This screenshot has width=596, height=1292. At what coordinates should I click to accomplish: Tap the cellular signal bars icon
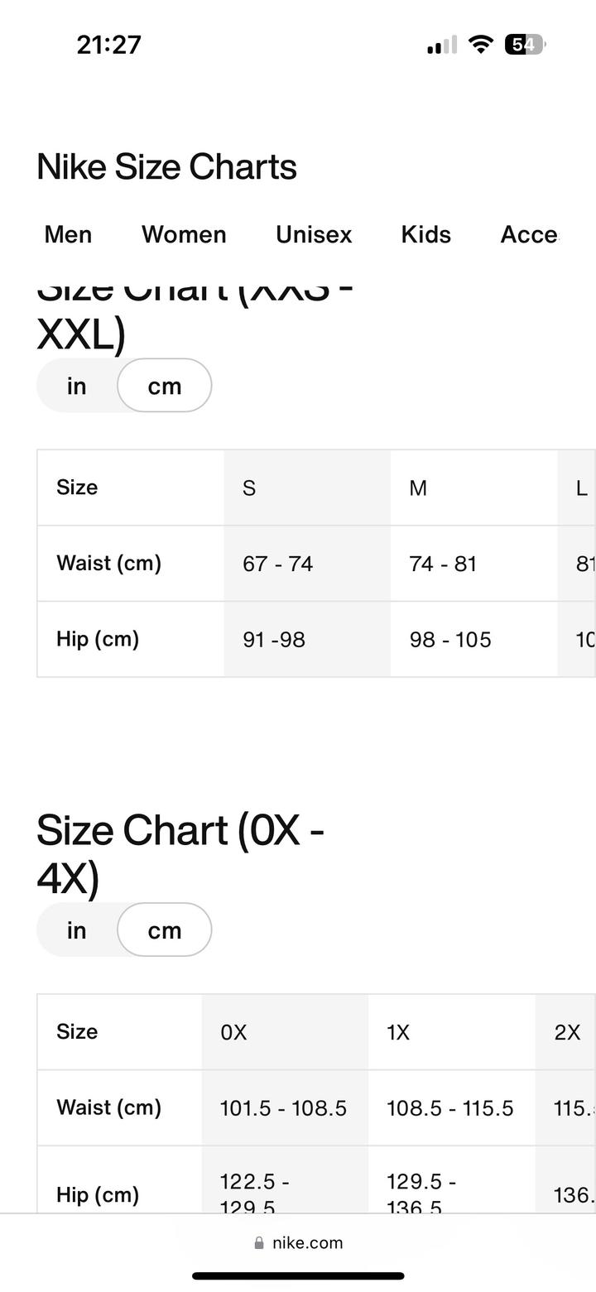(x=442, y=46)
